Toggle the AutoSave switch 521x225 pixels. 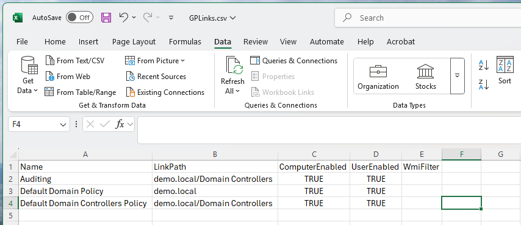79,18
